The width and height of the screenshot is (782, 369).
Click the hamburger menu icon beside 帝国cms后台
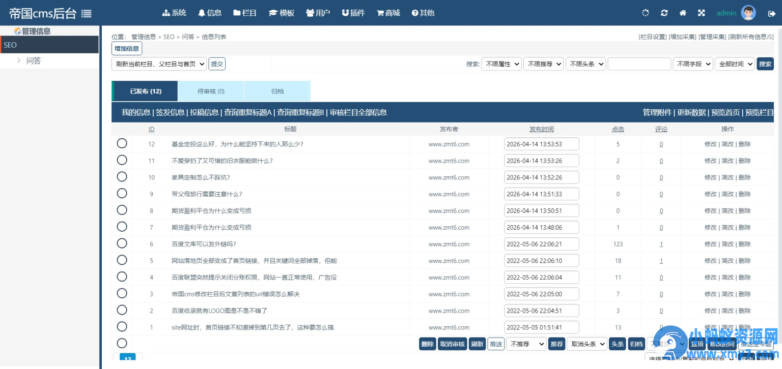point(86,14)
